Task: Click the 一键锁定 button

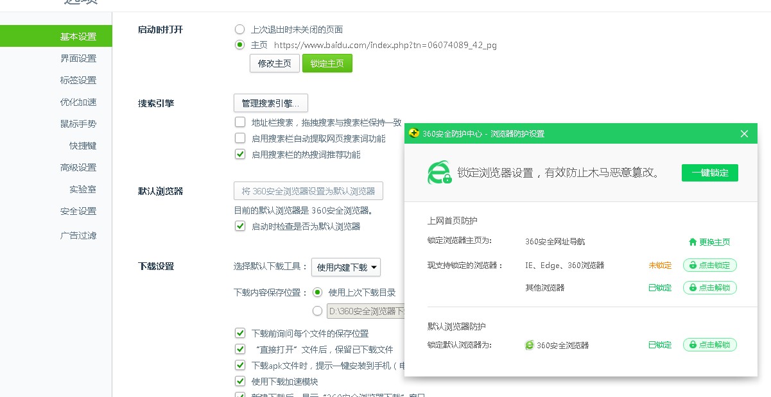Action: [709, 173]
